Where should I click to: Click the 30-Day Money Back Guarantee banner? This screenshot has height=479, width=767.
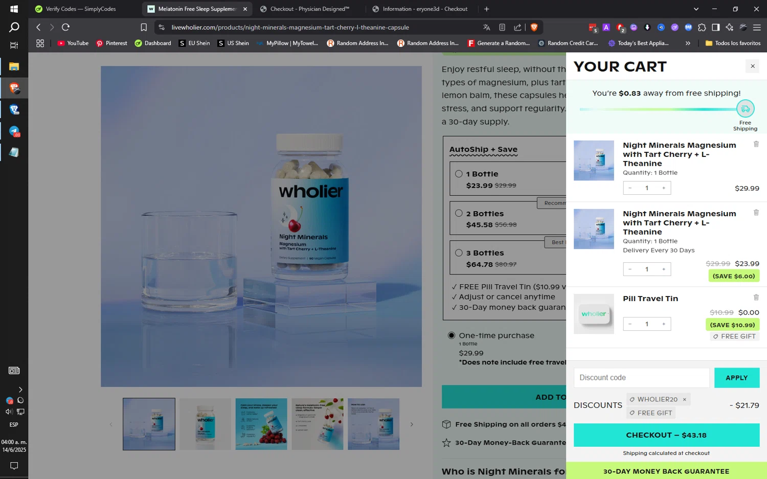pyautogui.click(x=666, y=471)
